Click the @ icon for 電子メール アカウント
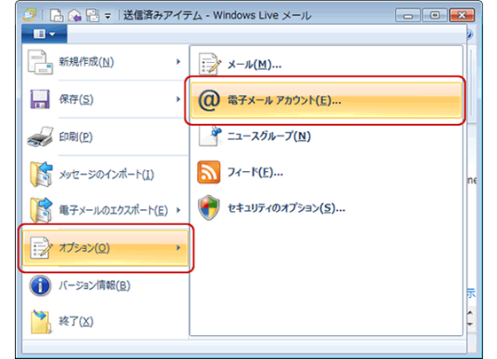 [209, 100]
